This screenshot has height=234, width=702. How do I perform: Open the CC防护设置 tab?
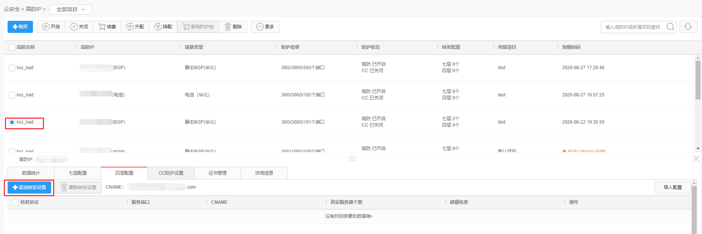click(x=171, y=173)
